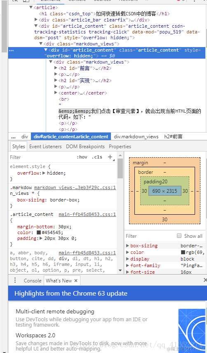Enable the Show all checkbox
Image resolution: width=207 pixels, height=353 pixels.
179,236
